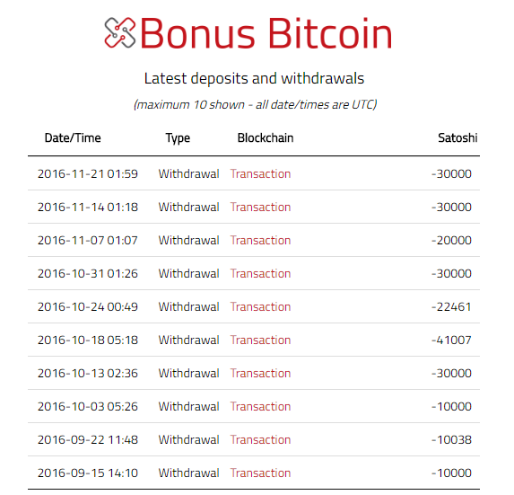
Task: Open Transaction link for 2016-11-14 withdrawal
Action: (260, 208)
